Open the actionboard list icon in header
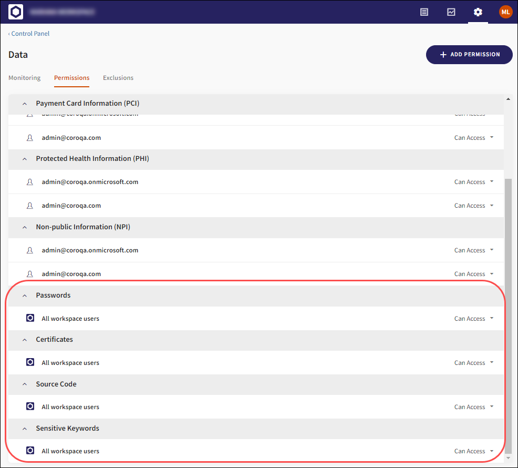Screen dimensions: 518x468 pos(424,12)
